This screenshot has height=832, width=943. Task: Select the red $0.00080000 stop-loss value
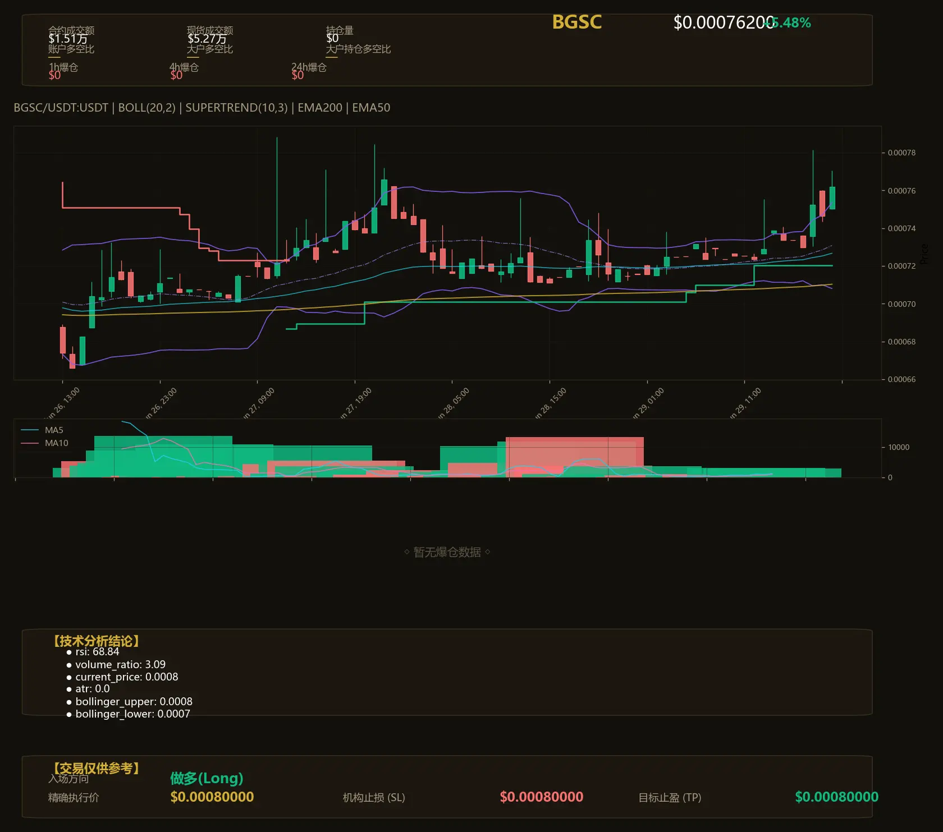[x=542, y=797]
